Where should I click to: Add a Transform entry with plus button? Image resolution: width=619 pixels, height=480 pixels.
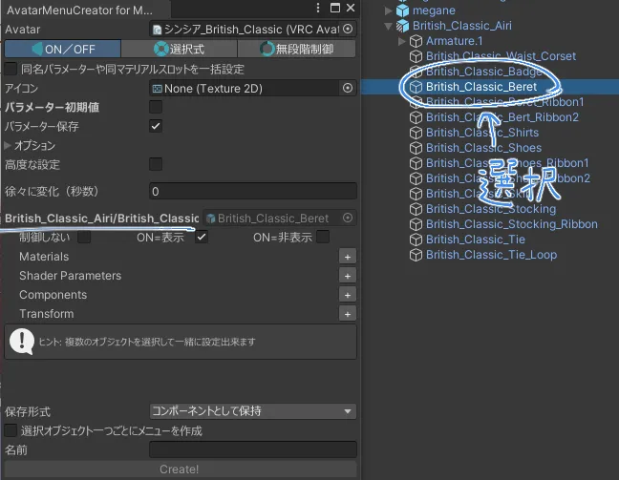click(x=348, y=314)
